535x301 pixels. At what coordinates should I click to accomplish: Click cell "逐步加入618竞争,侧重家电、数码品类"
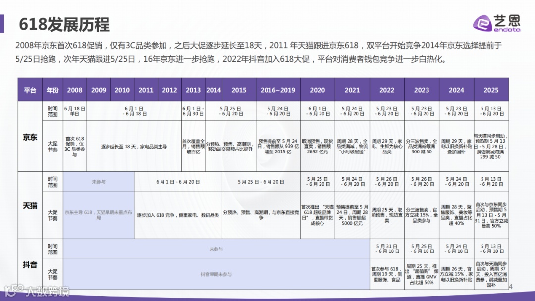point(178,215)
